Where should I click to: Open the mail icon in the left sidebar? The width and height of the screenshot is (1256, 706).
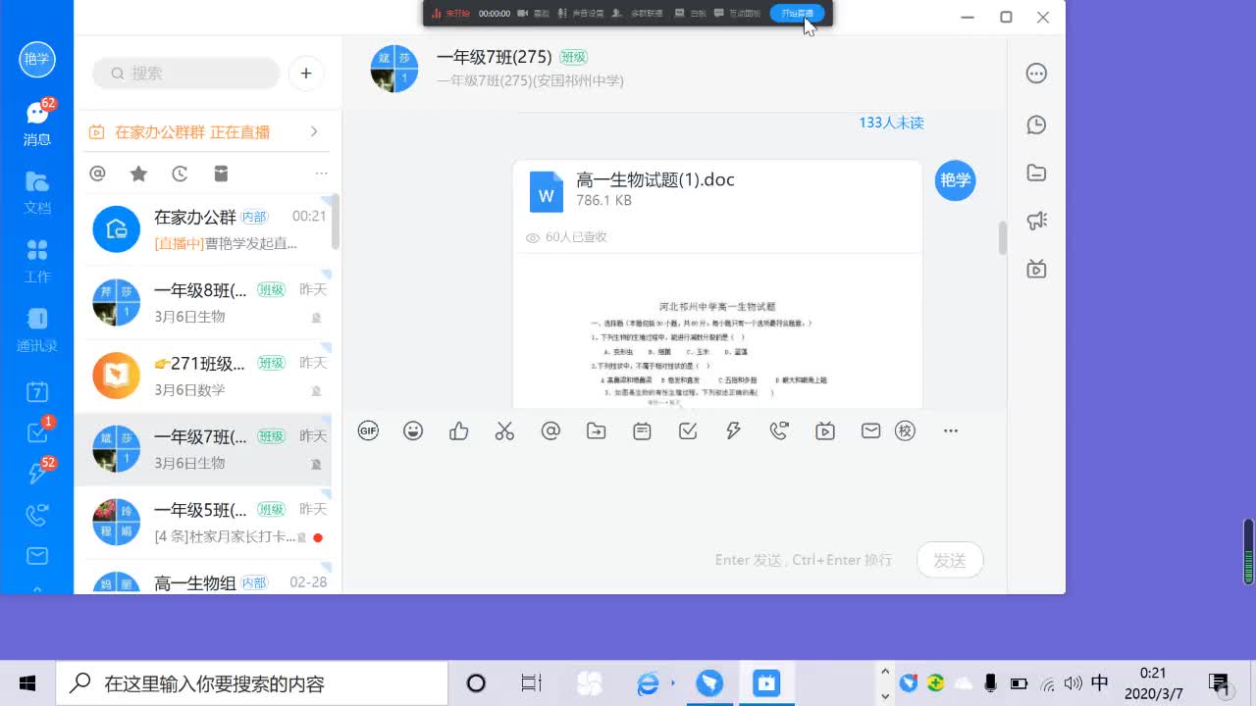tap(37, 556)
